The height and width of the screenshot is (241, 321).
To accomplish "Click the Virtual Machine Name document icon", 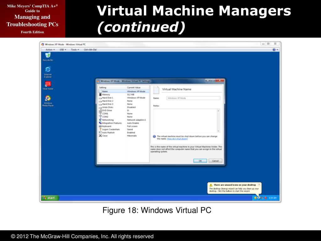I will click(156, 90).
